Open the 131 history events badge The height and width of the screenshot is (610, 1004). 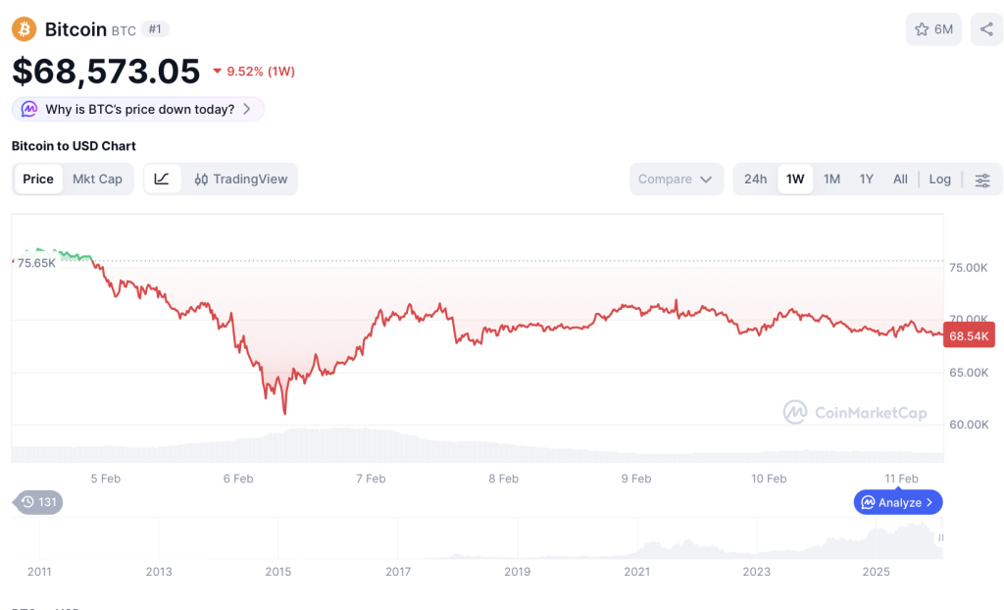(x=40, y=502)
